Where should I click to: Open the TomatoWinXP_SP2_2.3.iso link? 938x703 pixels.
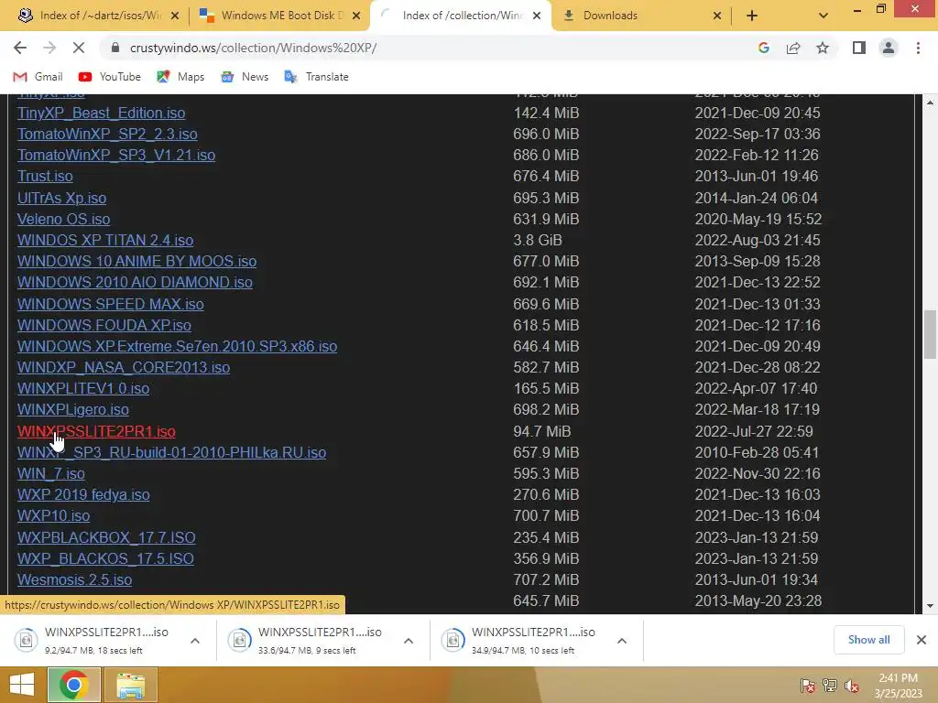coord(107,134)
